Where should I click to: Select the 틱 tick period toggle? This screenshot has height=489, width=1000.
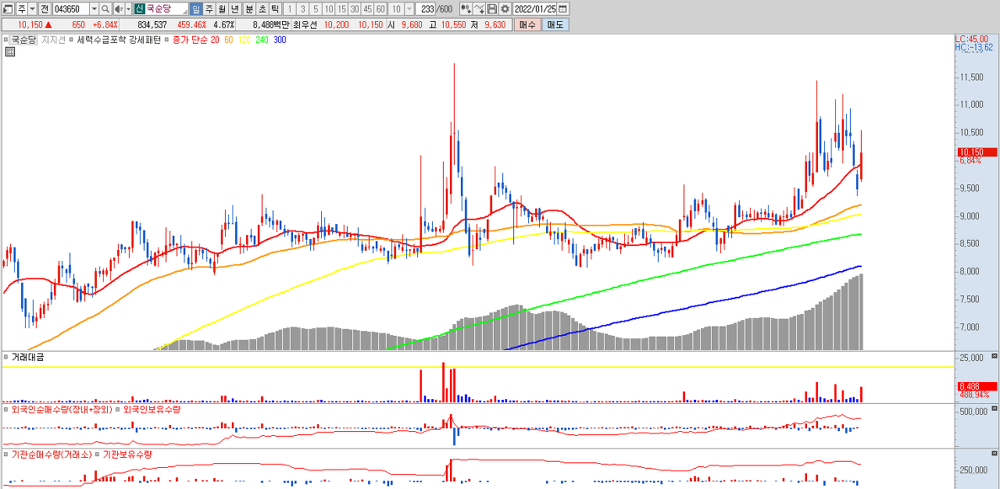(275, 9)
